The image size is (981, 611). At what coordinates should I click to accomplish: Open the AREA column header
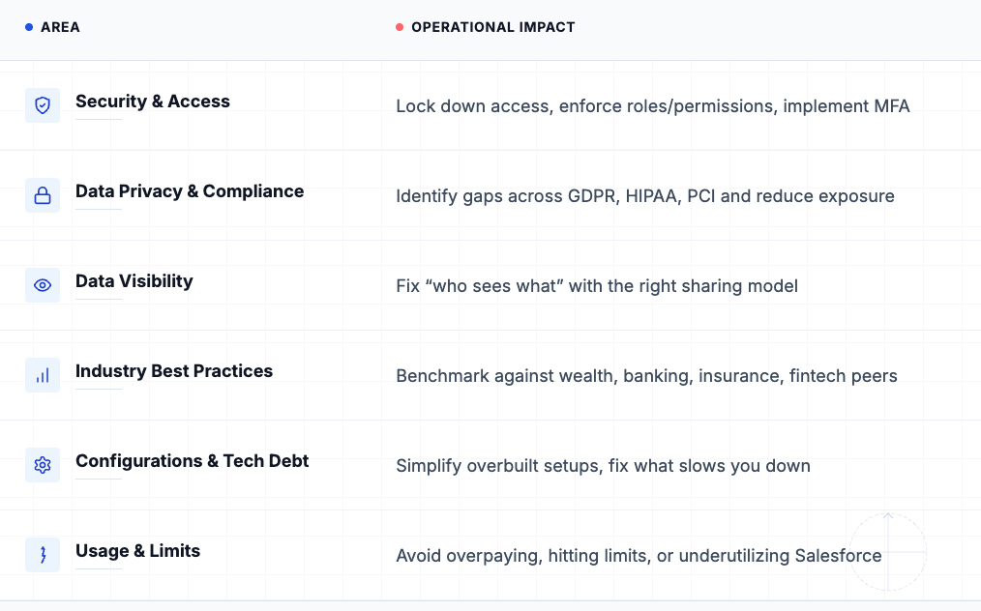tap(61, 27)
